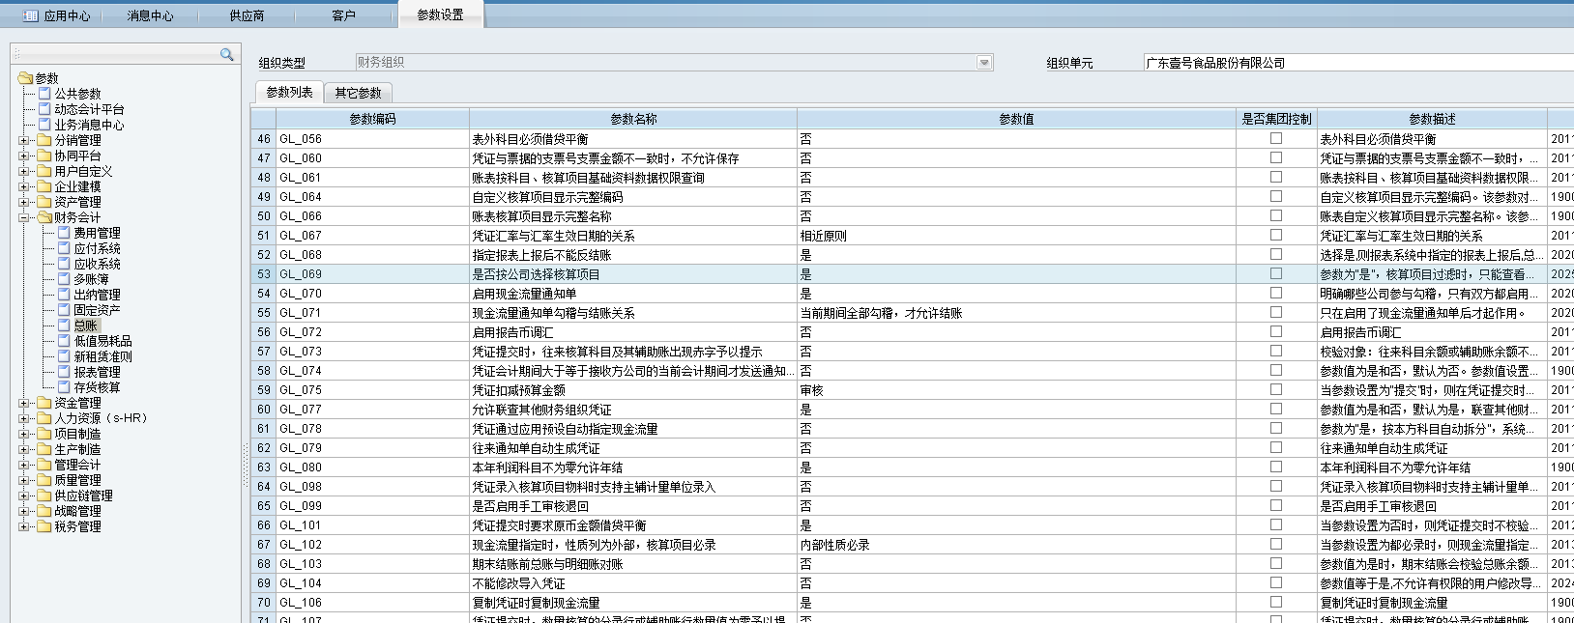This screenshot has width=1574, height=623.
Task: Open the 组织类型 dropdown arrow
Action: [x=984, y=63]
